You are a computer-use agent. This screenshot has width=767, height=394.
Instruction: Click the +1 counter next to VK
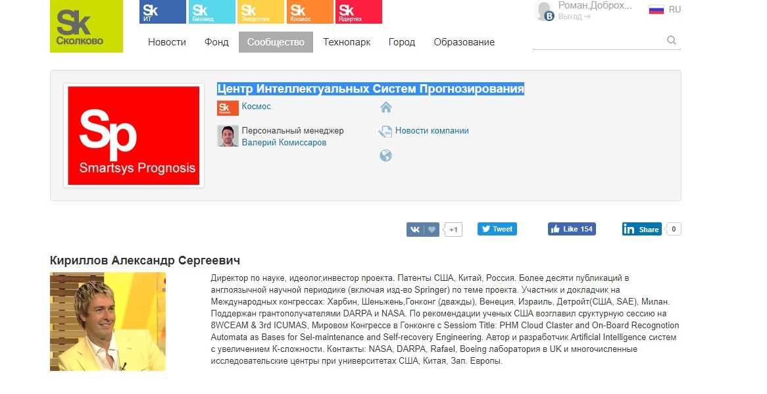(452, 229)
